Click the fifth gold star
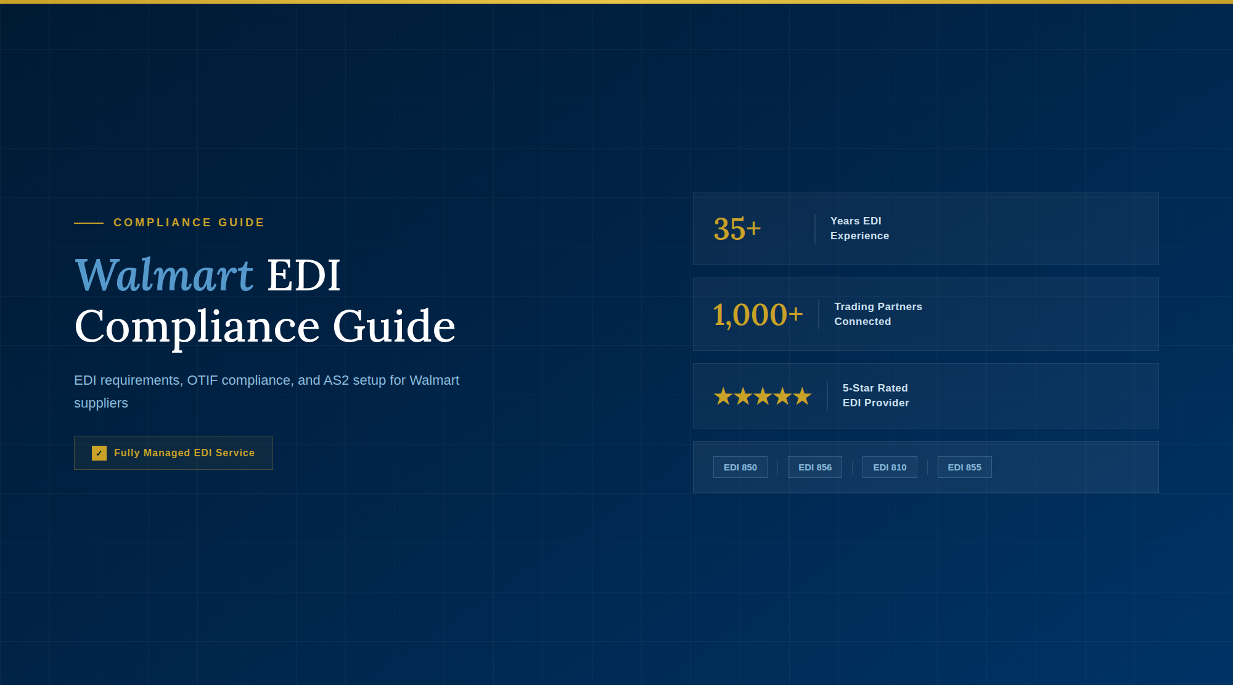The width and height of the screenshot is (1233, 685). [802, 396]
